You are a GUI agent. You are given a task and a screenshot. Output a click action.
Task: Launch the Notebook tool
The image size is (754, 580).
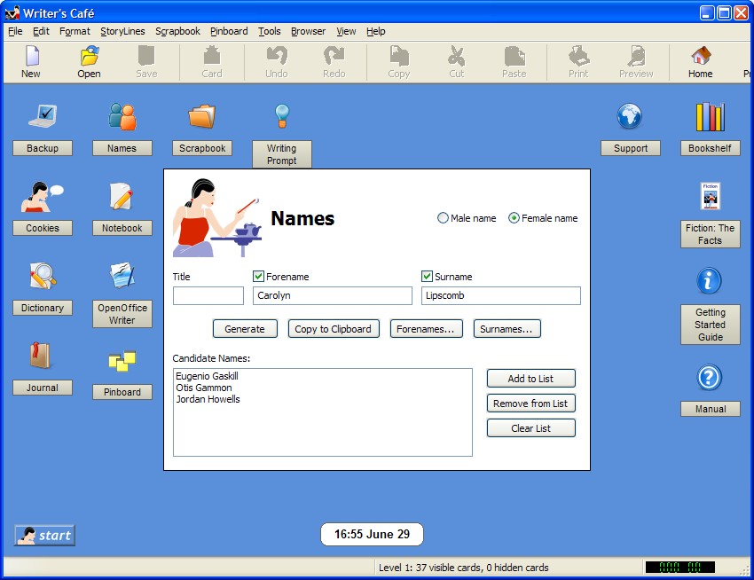122,204
